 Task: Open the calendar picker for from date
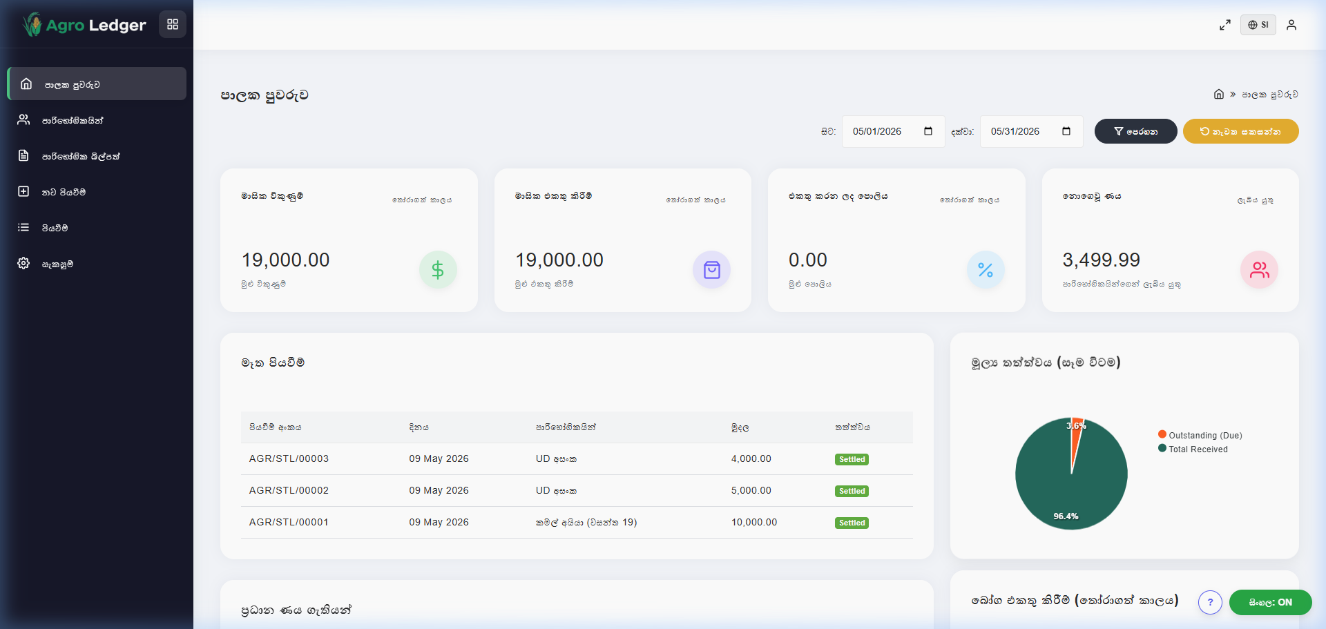(x=928, y=131)
